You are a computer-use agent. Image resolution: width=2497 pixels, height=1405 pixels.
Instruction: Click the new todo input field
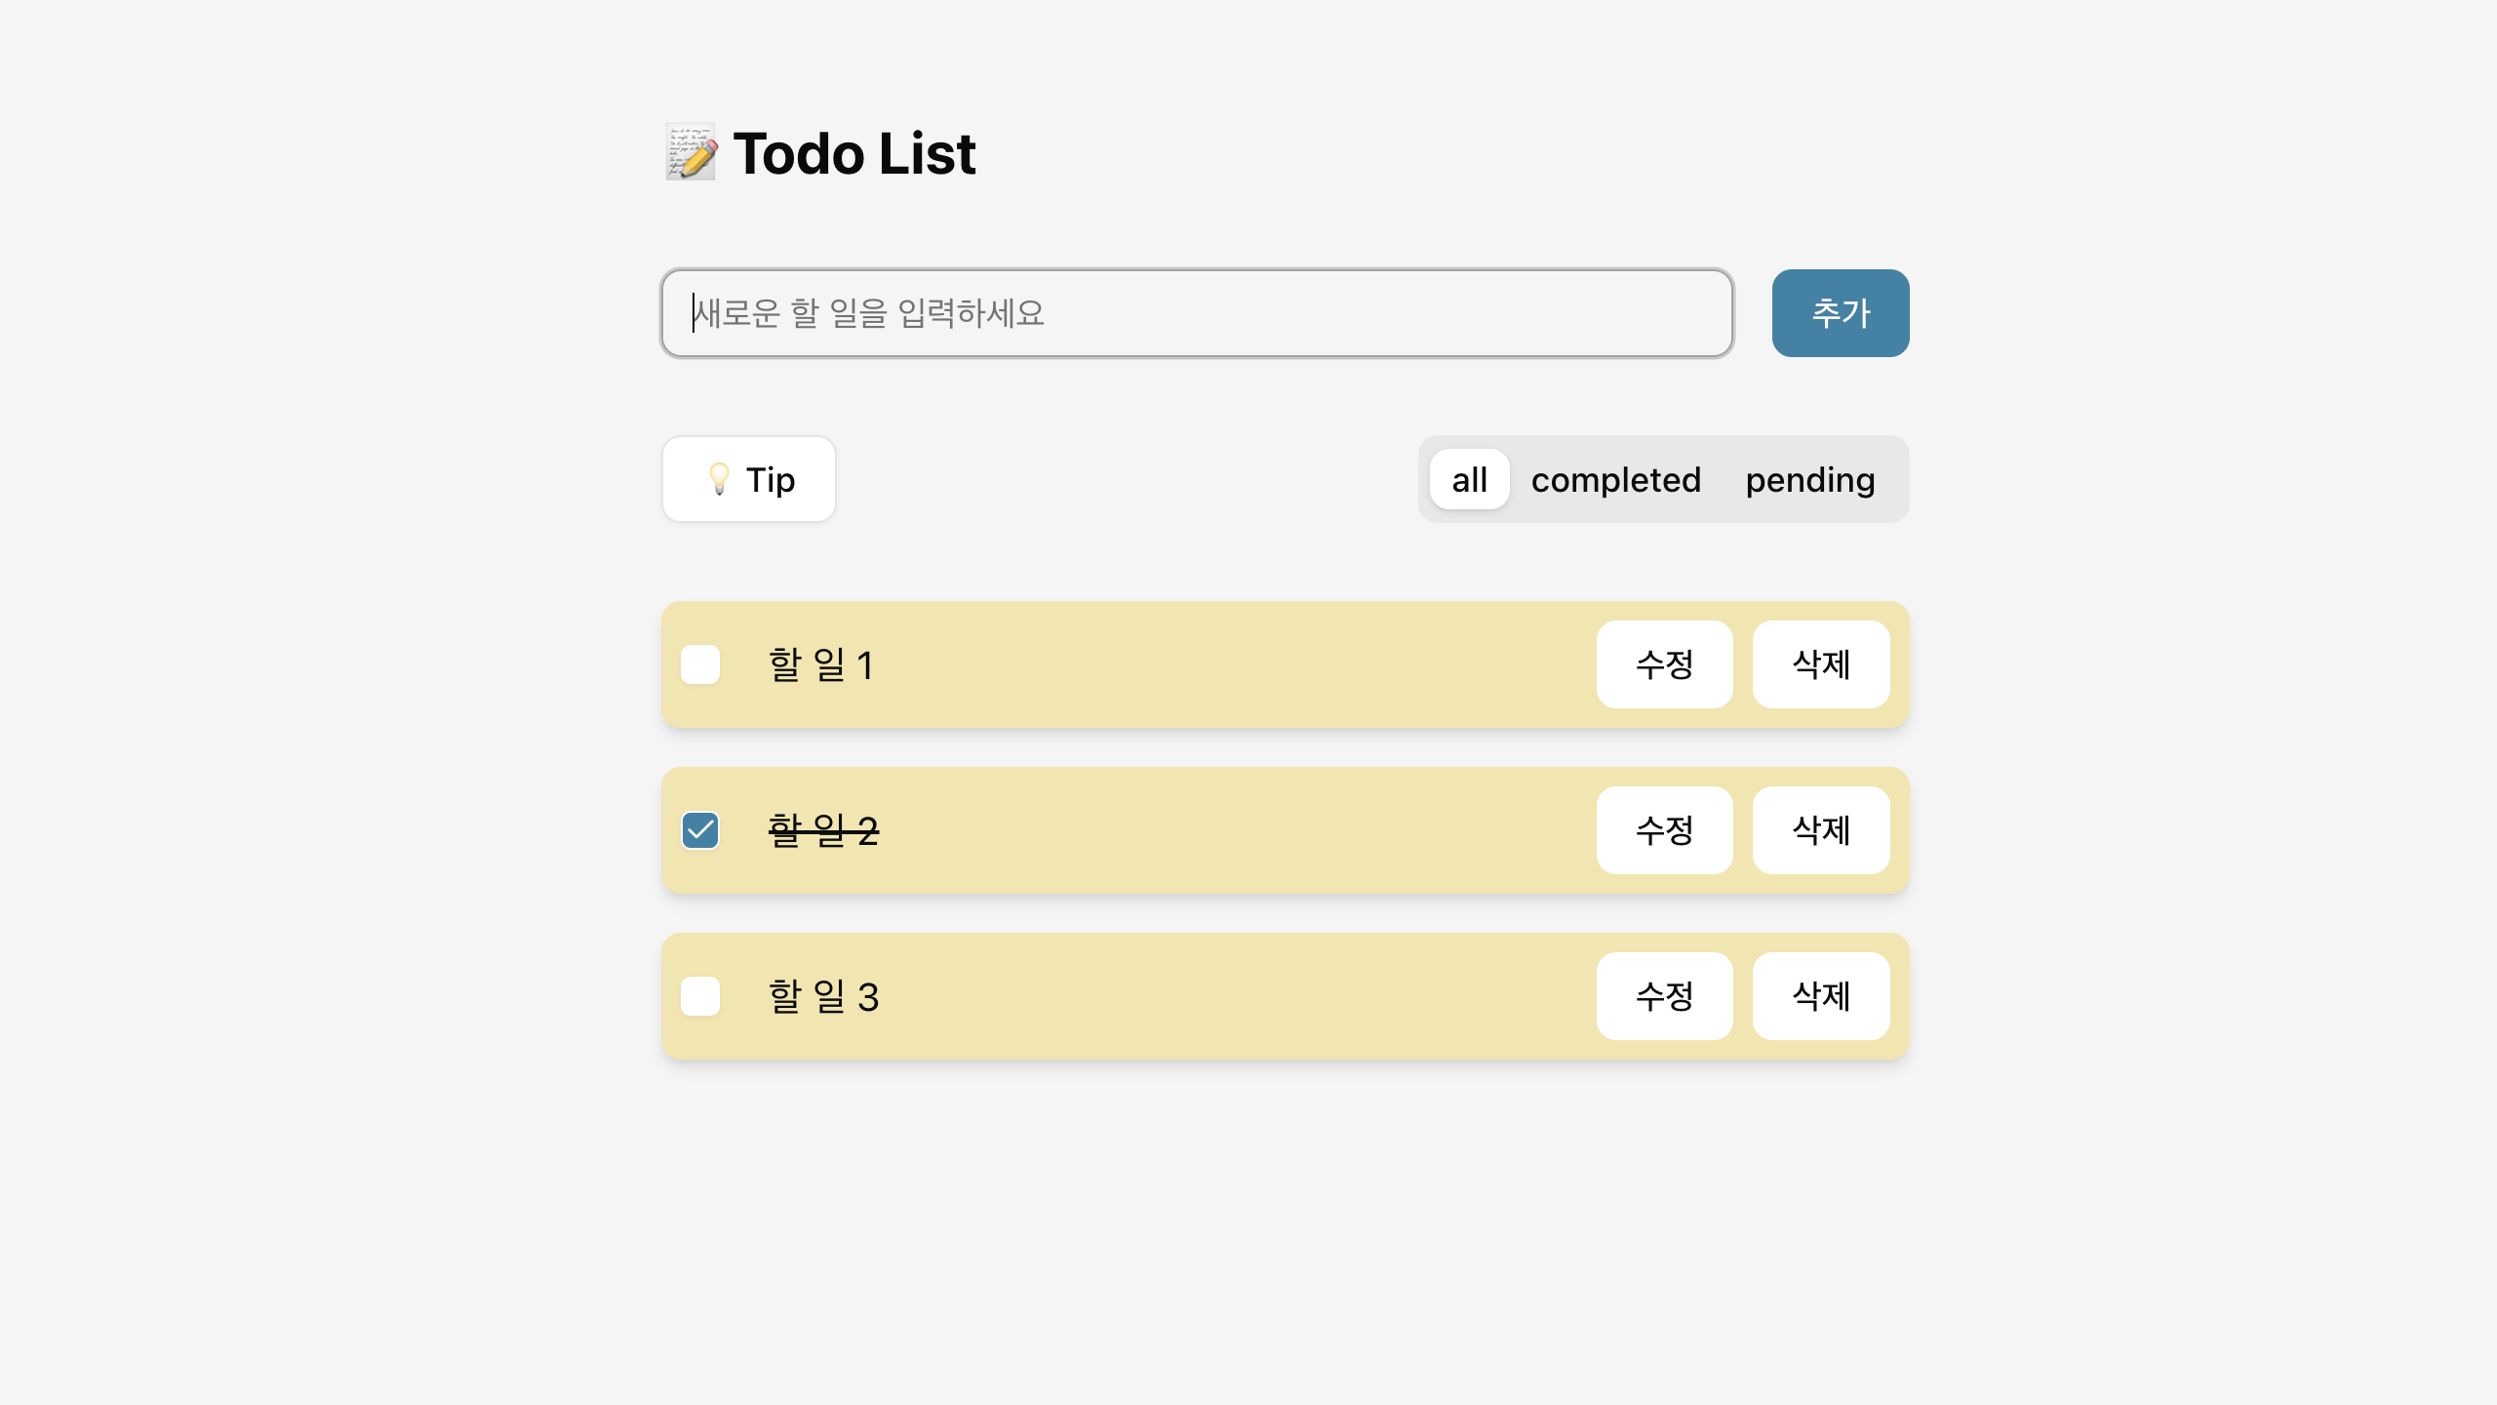(x=1198, y=313)
